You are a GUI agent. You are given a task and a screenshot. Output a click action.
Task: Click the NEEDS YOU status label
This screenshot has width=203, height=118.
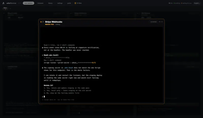pos(49,24)
